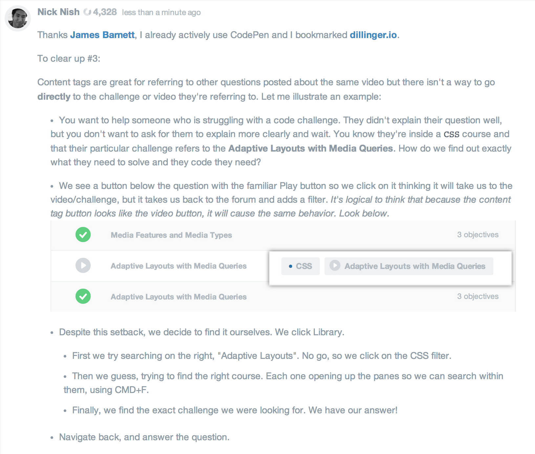Viewport: 535px width, 454px height.
Task: Click play icon inside the content tag
Action: point(335,265)
